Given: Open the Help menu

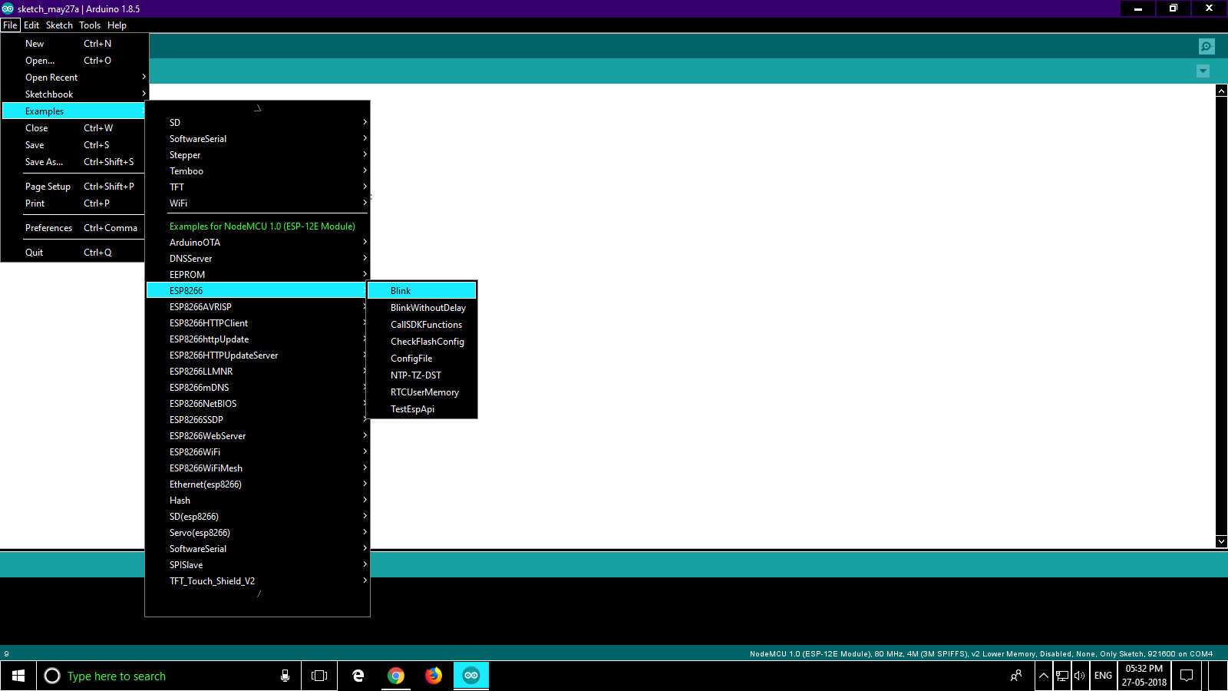Looking at the screenshot, I should [117, 25].
